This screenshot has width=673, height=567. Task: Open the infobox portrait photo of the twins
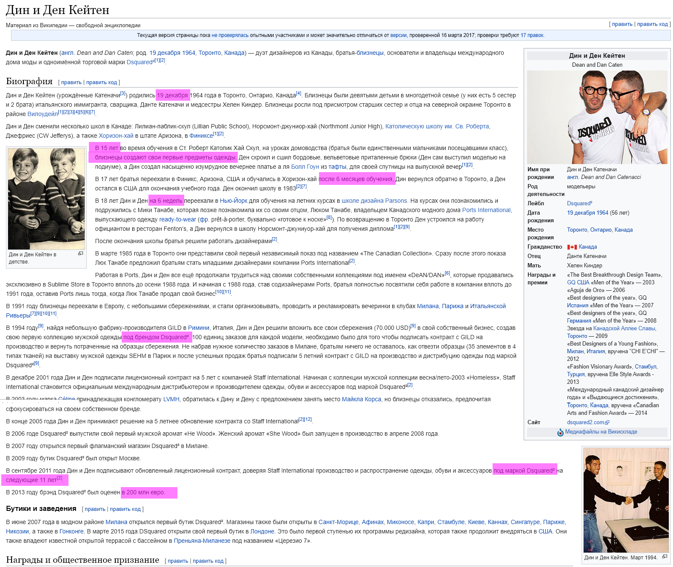597,117
